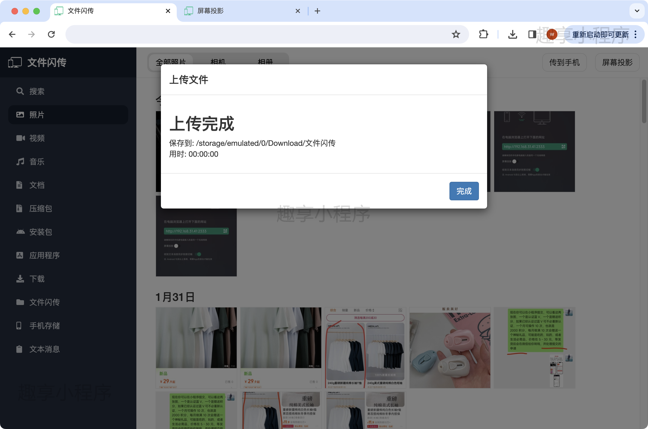Open a new browser tab

[x=317, y=11]
